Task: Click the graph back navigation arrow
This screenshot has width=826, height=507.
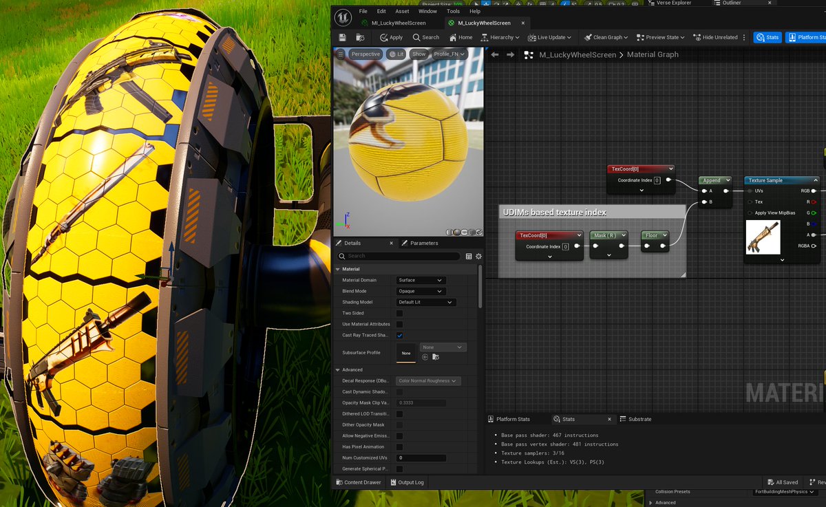Action: (x=494, y=54)
